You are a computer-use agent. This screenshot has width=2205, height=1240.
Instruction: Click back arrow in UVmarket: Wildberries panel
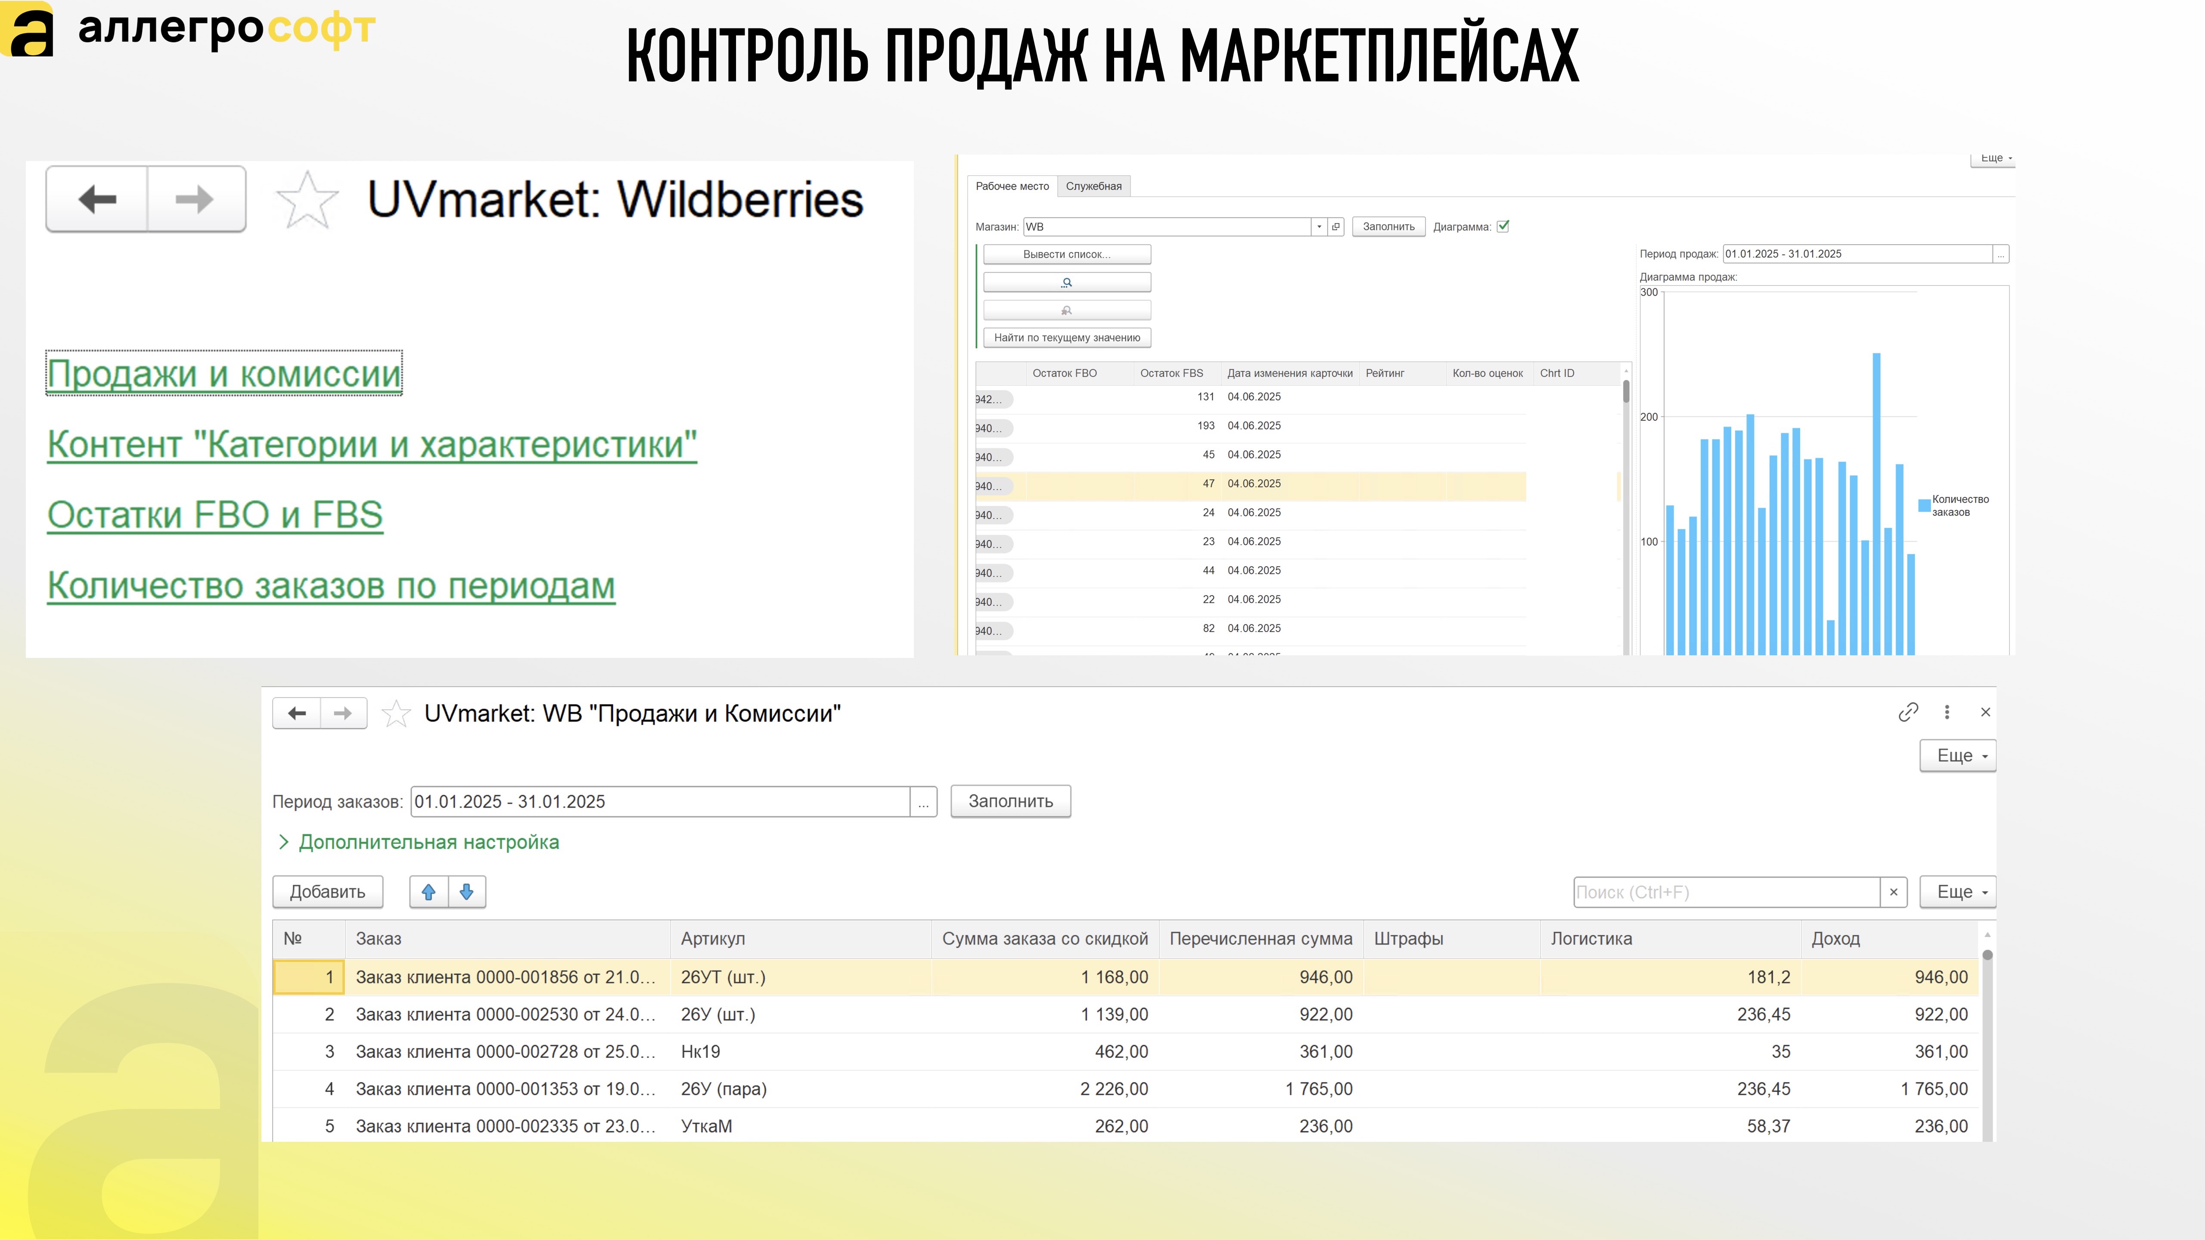pos(97,199)
